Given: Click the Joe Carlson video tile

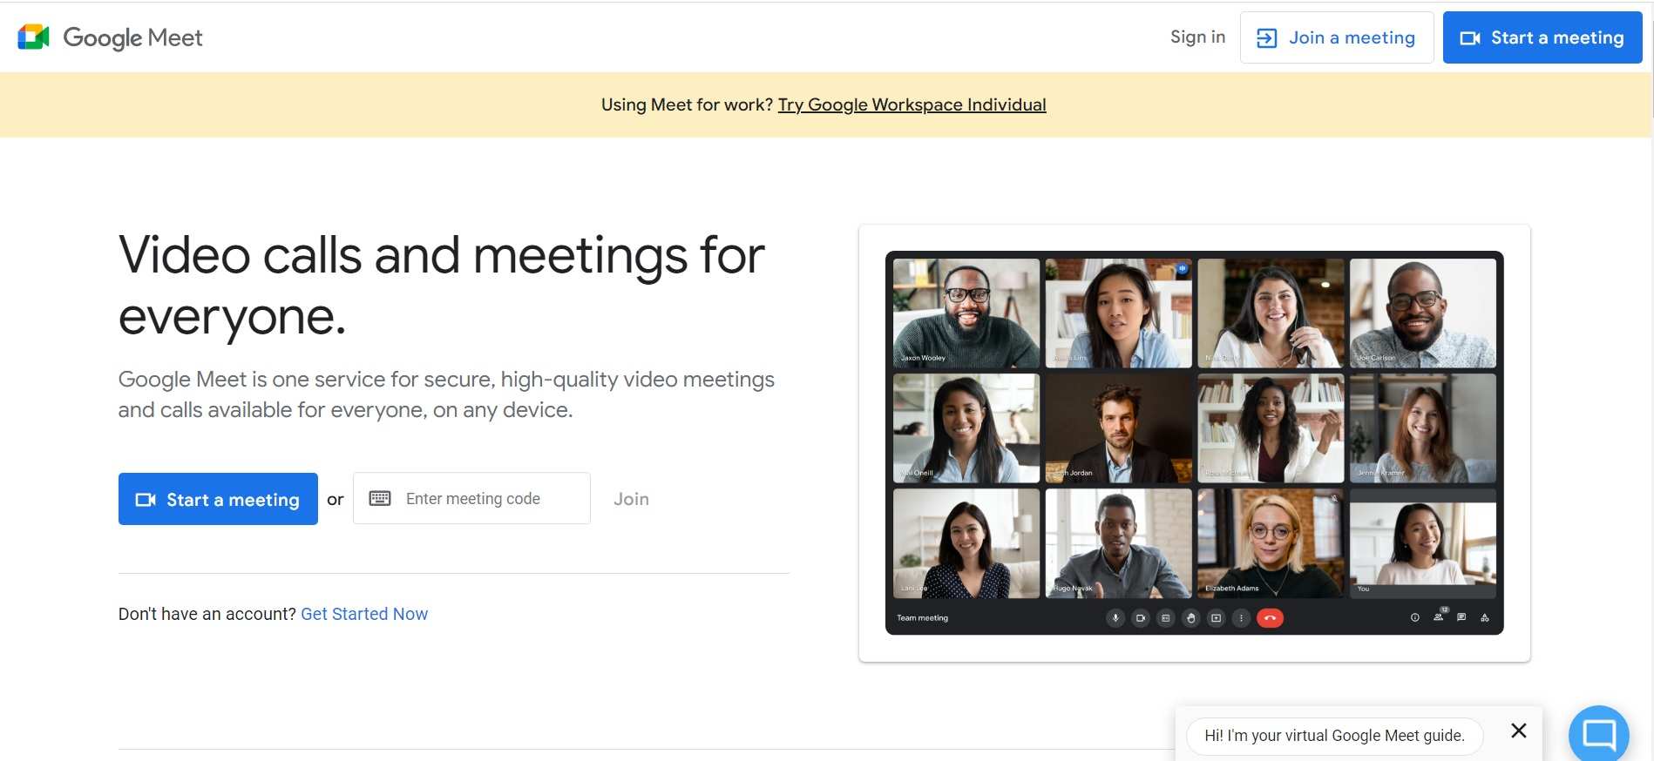Looking at the screenshot, I should (1423, 313).
